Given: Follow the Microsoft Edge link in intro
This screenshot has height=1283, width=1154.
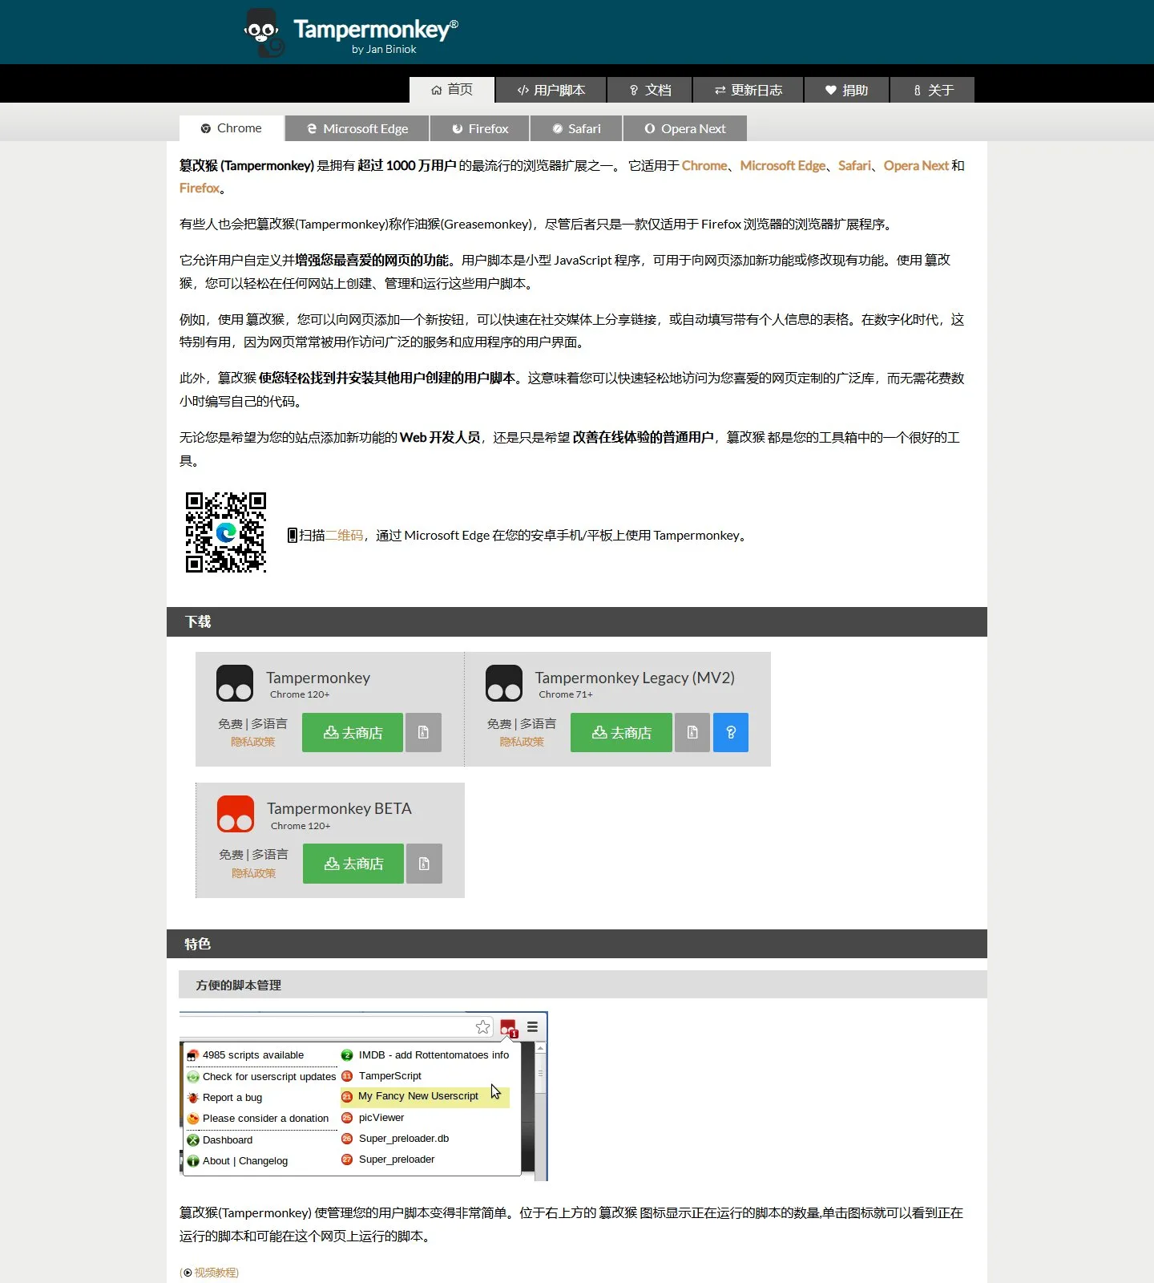Looking at the screenshot, I should tap(782, 165).
